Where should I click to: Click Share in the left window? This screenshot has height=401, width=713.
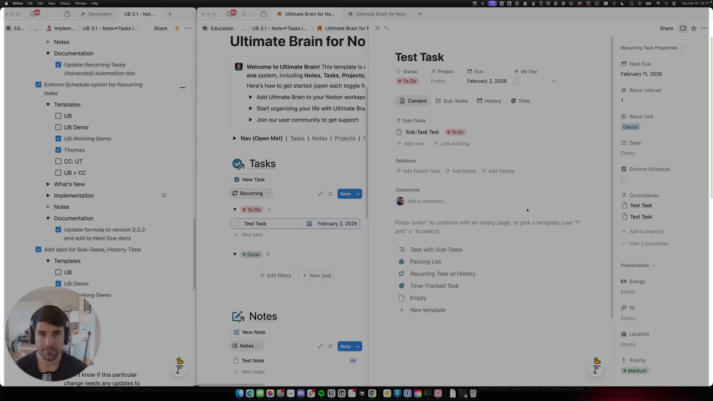point(160,28)
